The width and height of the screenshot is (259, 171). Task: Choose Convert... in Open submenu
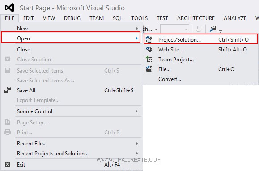tap(200, 79)
